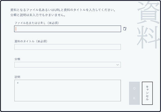Click the return arrow mark in 説明 box
161x112 pixels.
18,83
